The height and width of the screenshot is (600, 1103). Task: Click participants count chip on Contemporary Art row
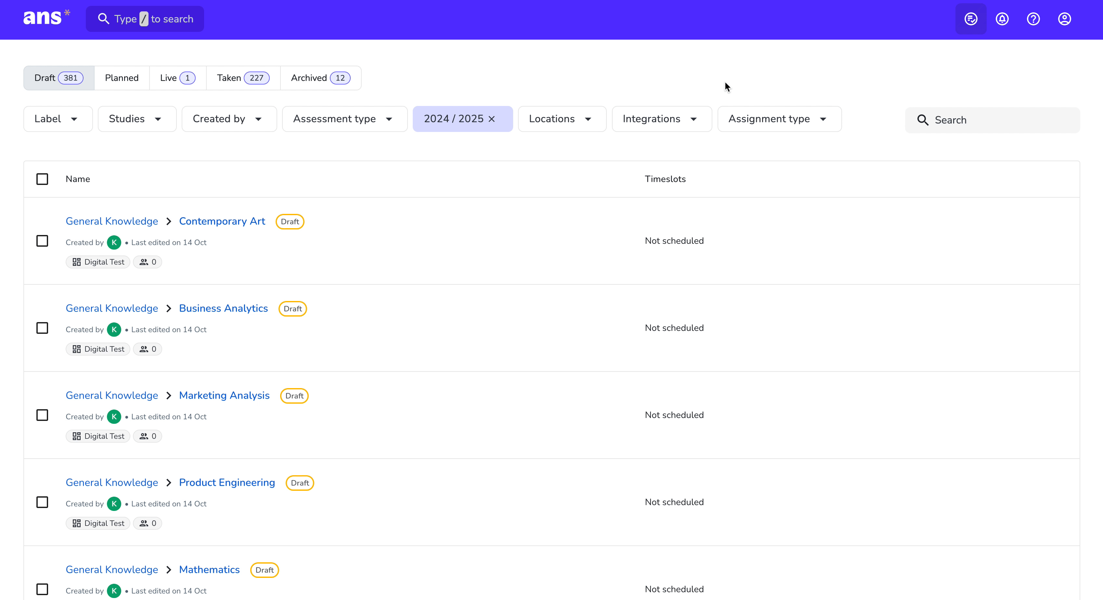[148, 262]
